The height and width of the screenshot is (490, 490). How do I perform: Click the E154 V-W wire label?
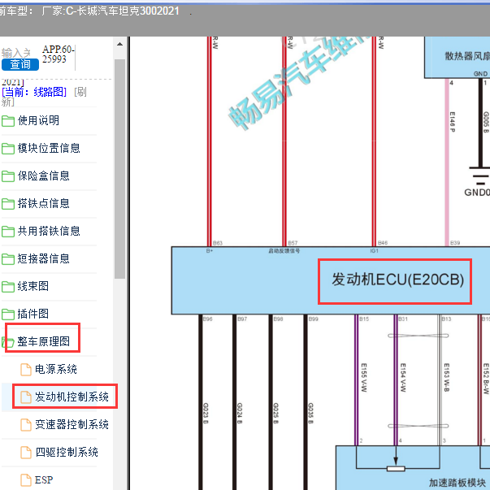tap(403, 378)
